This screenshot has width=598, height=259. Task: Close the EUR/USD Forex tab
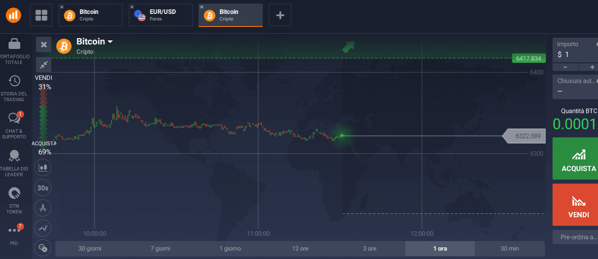pyautogui.click(x=132, y=7)
